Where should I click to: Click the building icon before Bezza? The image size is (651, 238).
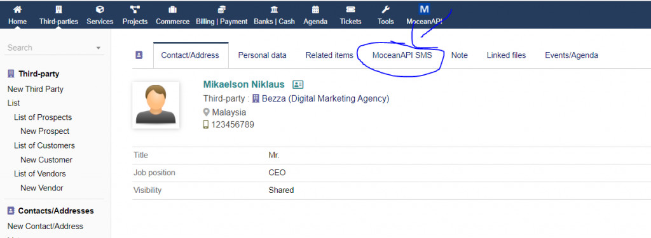click(256, 98)
